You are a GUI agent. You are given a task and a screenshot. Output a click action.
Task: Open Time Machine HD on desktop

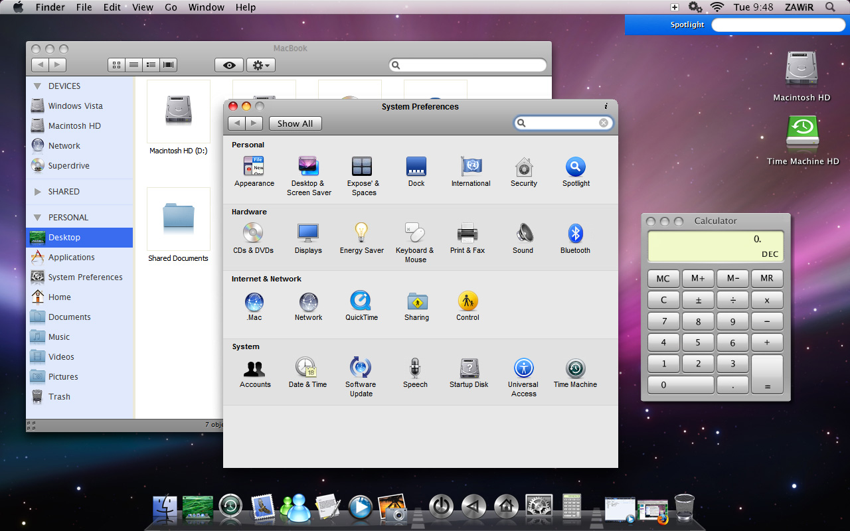[803, 140]
